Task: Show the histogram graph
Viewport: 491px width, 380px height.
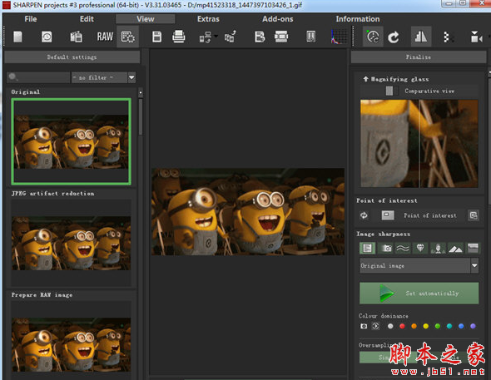Action: (340, 37)
